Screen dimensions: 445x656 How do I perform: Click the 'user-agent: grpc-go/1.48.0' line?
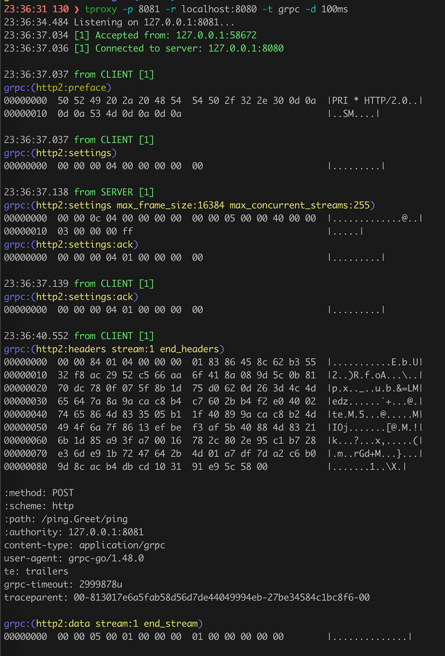click(x=74, y=558)
